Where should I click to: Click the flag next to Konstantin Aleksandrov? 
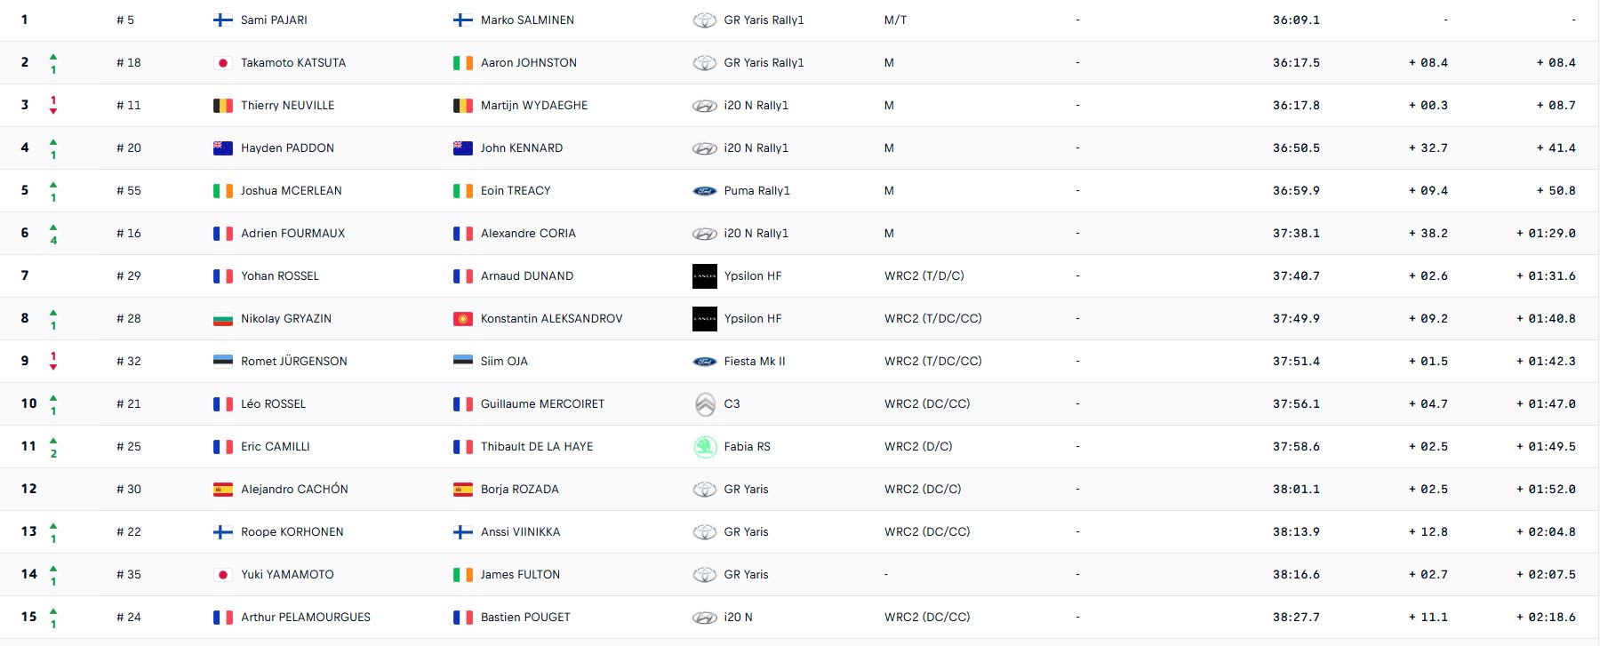pyautogui.click(x=463, y=319)
